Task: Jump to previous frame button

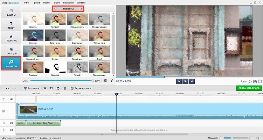Action: (179, 81)
